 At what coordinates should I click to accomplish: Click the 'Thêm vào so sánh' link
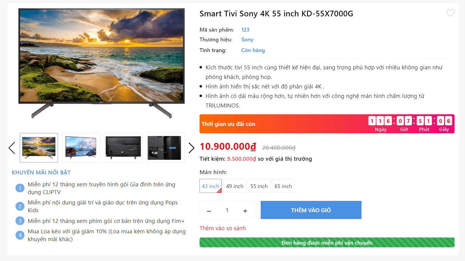pos(223,228)
